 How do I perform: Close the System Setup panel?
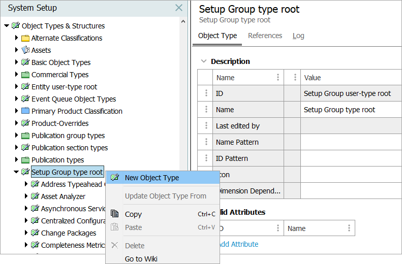click(x=179, y=8)
